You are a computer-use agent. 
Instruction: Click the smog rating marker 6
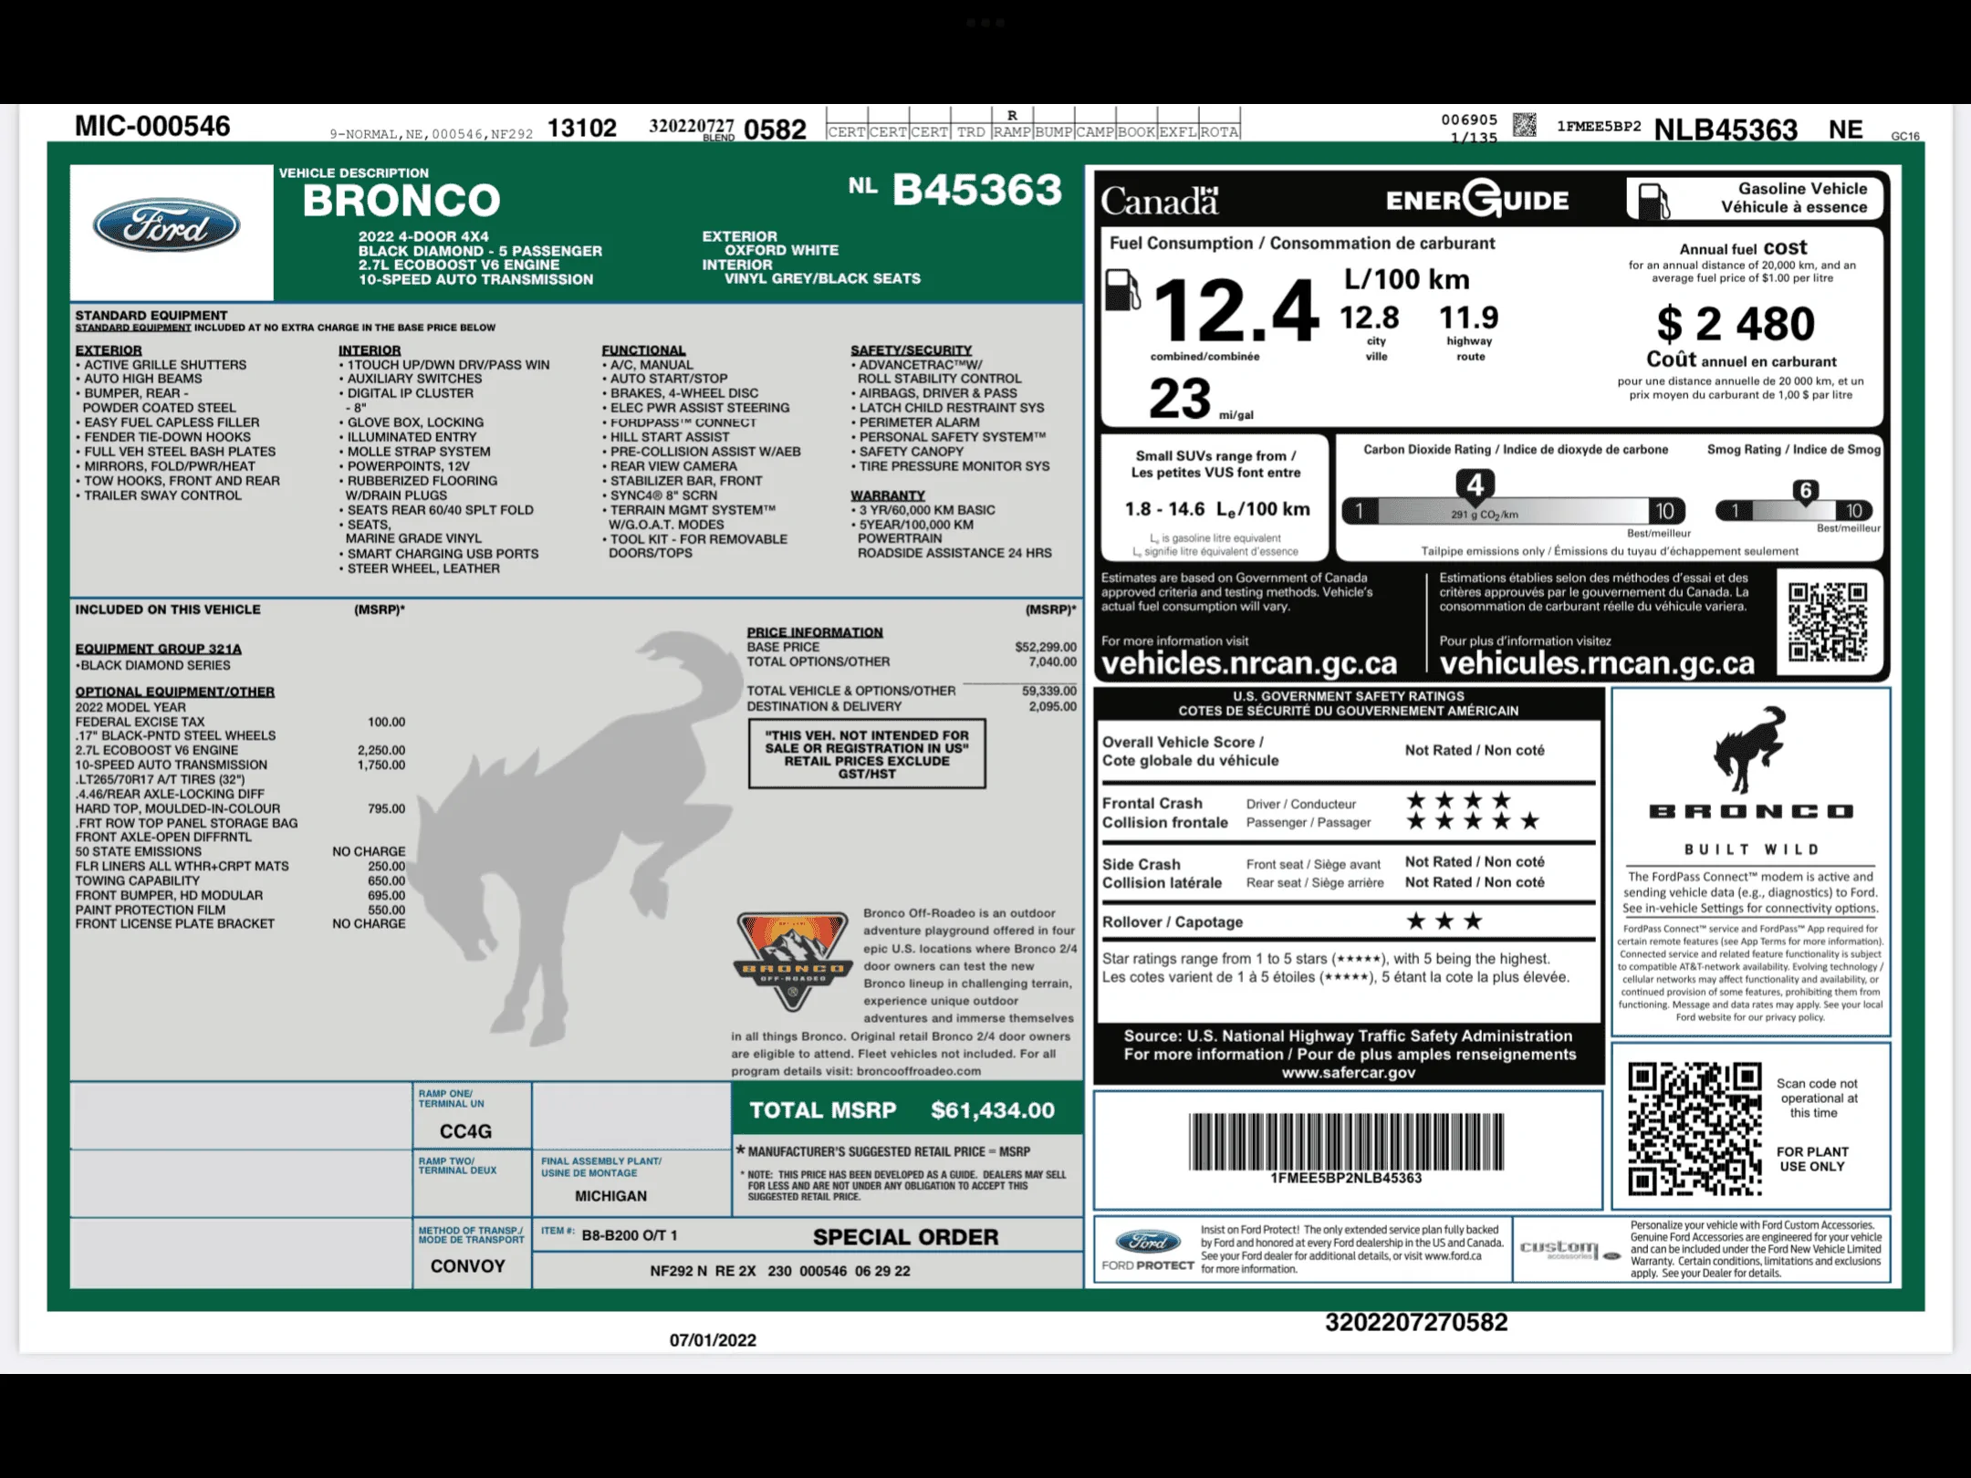point(1805,491)
